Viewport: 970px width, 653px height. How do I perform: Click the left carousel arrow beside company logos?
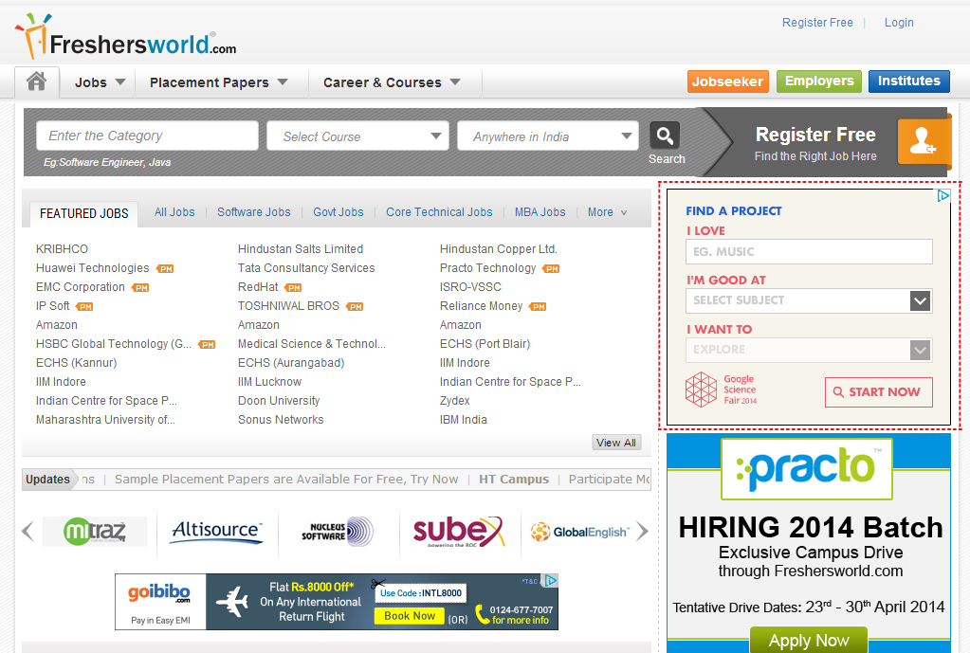tap(27, 531)
